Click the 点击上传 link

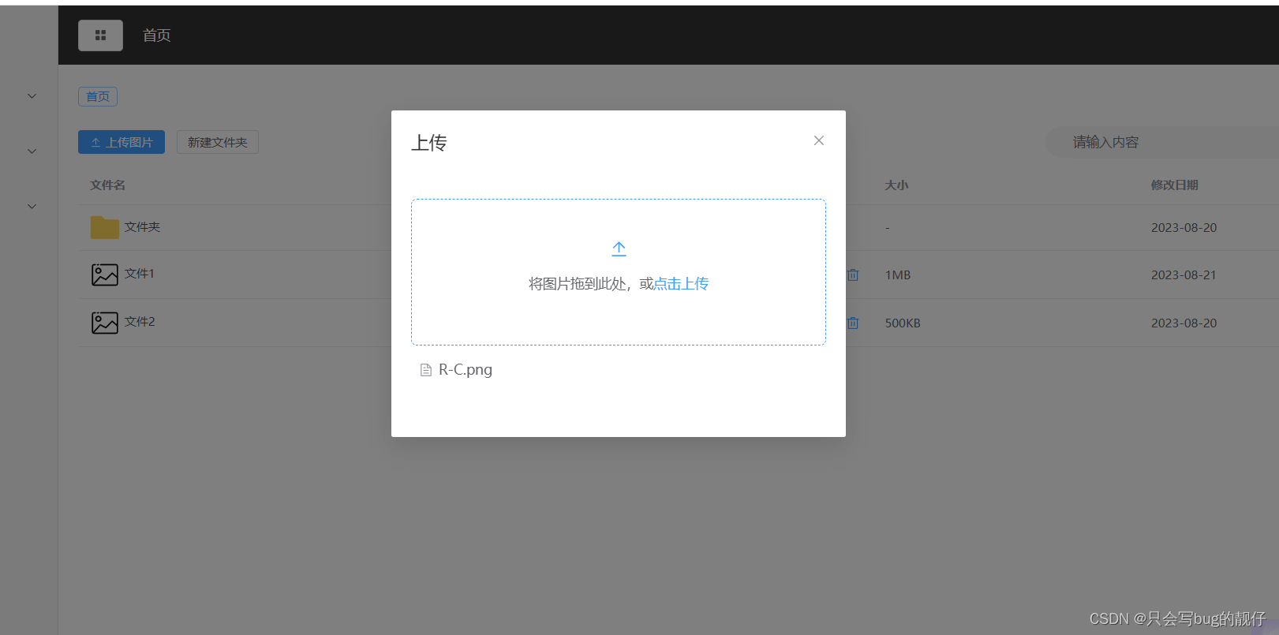681,284
